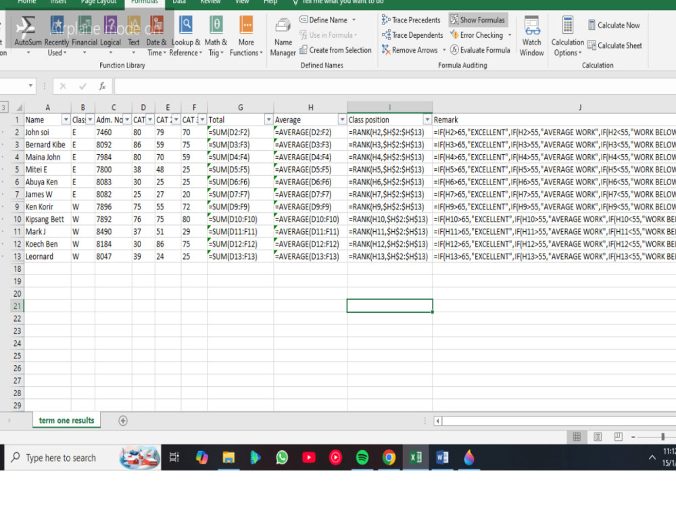
Task: Select row 21 header
Action: tap(18, 306)
